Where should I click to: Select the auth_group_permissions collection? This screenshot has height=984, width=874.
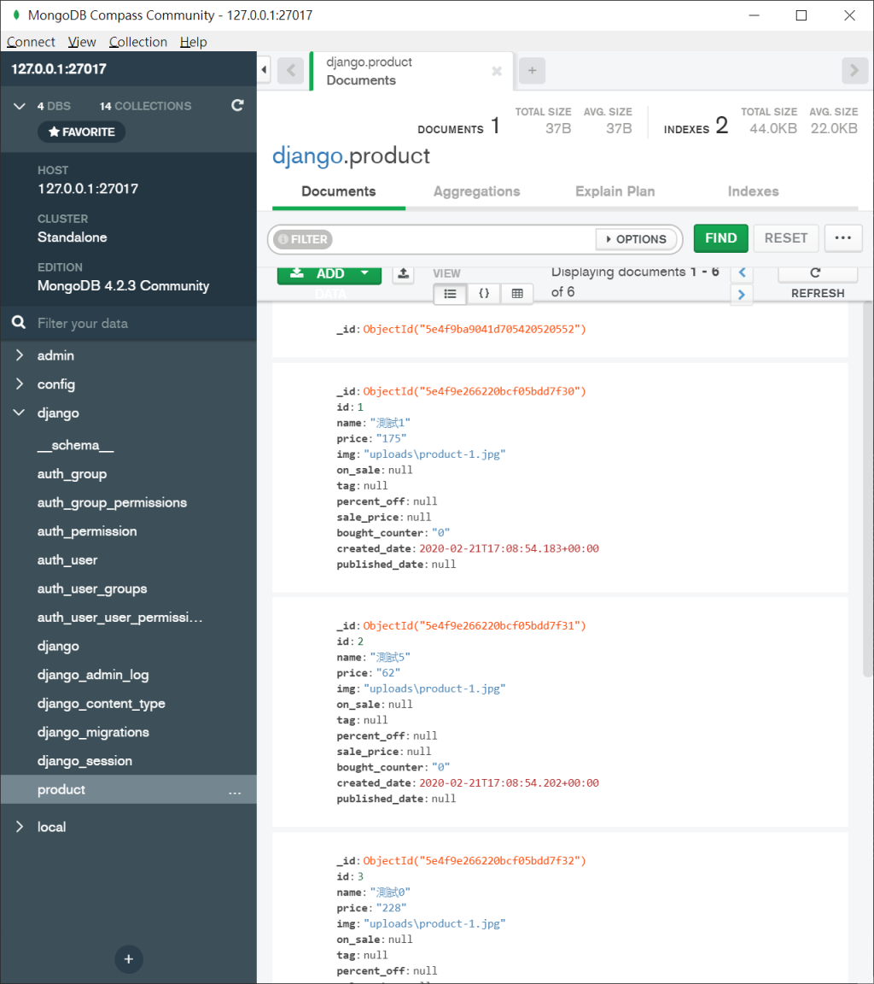pyautogui.click(x=112, y=502)
